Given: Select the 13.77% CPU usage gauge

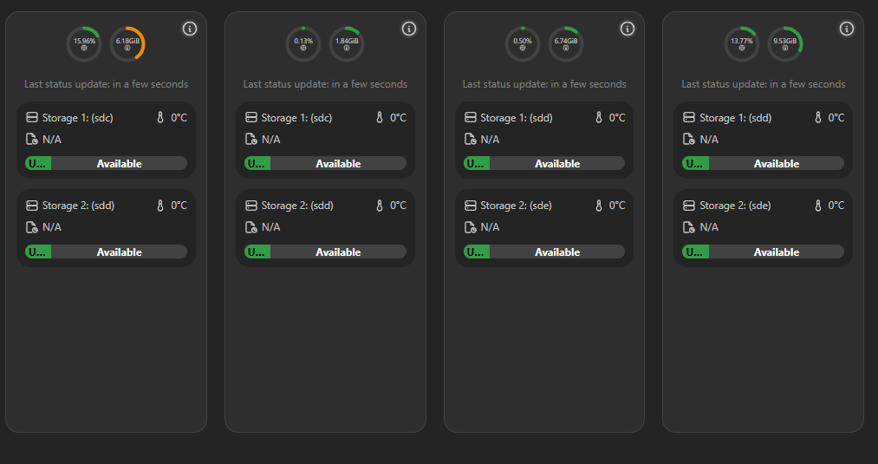Looking at the screenshot, I should click(742, 44).
